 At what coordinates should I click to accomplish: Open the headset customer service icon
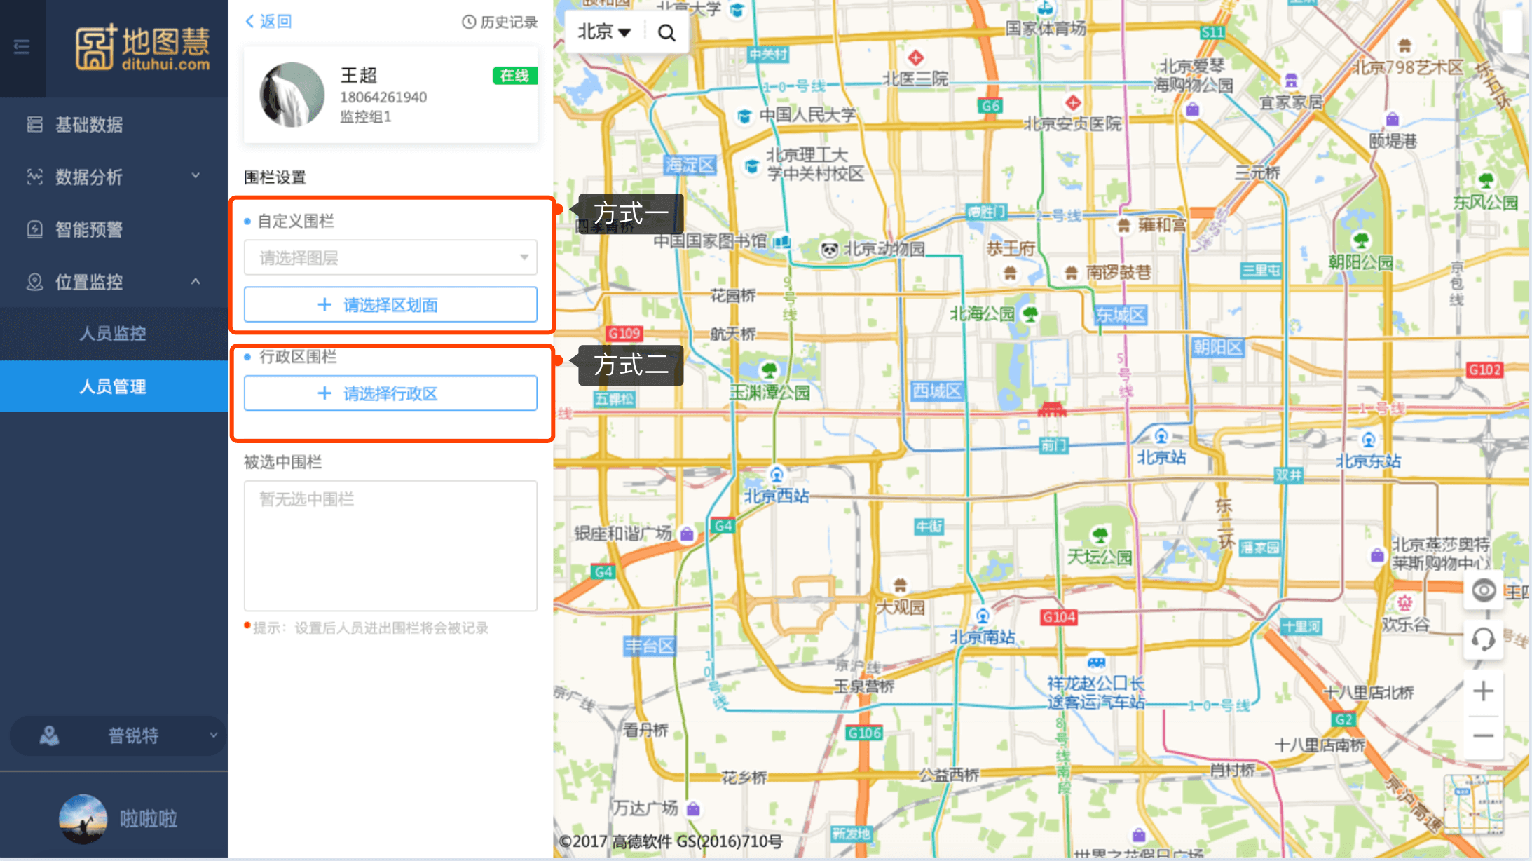1483,639
